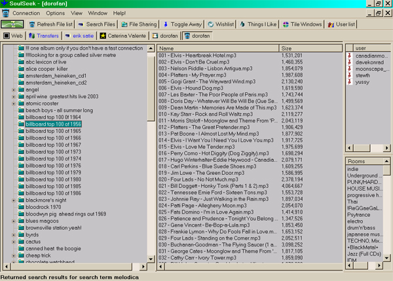The width and height of the screenshot is (393, 281).
Task: Click the Tile Windows icon
Action: point(286,24)
